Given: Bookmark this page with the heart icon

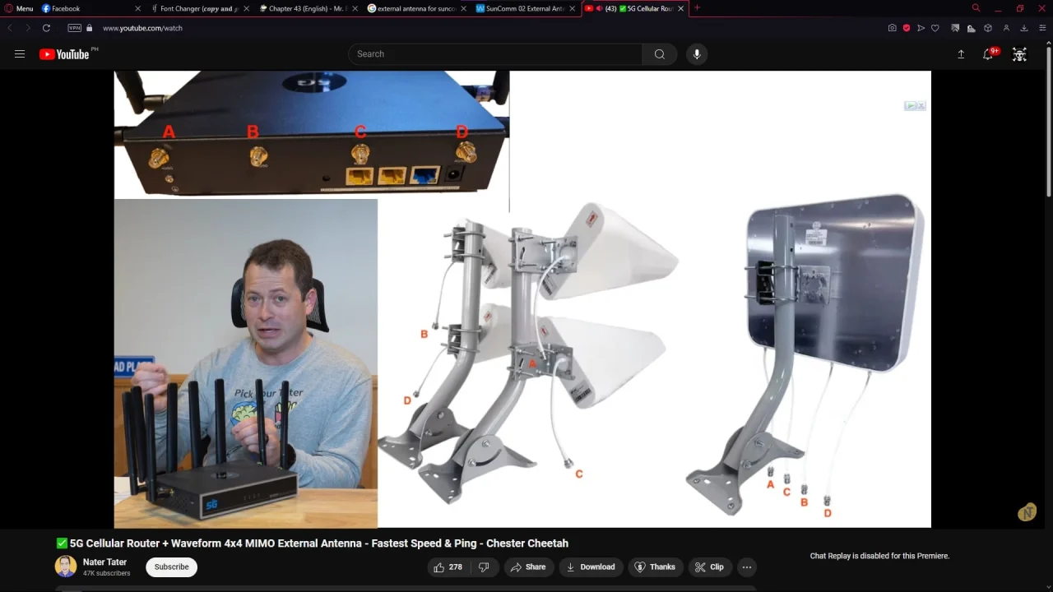Looking at the screenshot, I should [935, 28].
